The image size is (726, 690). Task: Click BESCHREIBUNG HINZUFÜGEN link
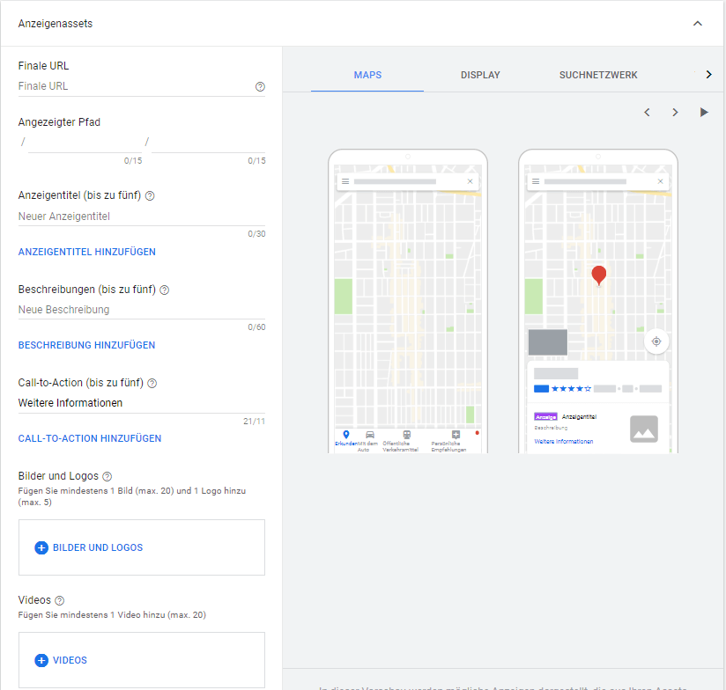[86, 346]
